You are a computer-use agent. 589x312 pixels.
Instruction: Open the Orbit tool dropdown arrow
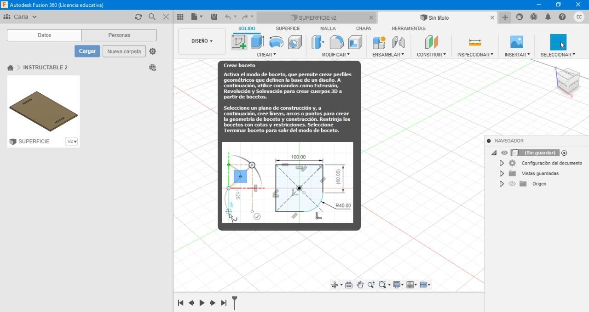coord(341,285)
